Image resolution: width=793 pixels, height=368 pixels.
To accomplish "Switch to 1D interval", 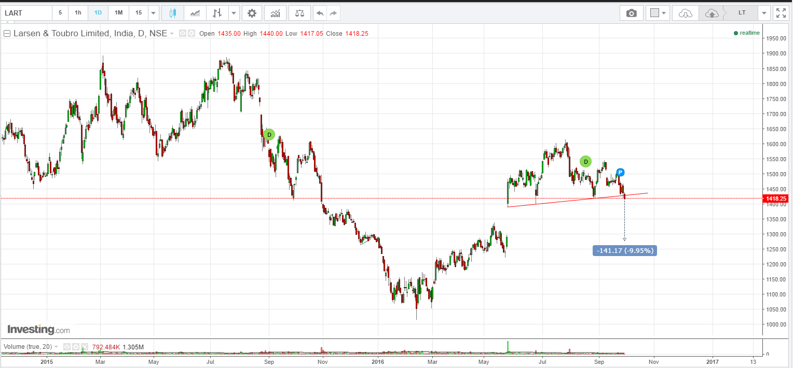I will point(98,13).
